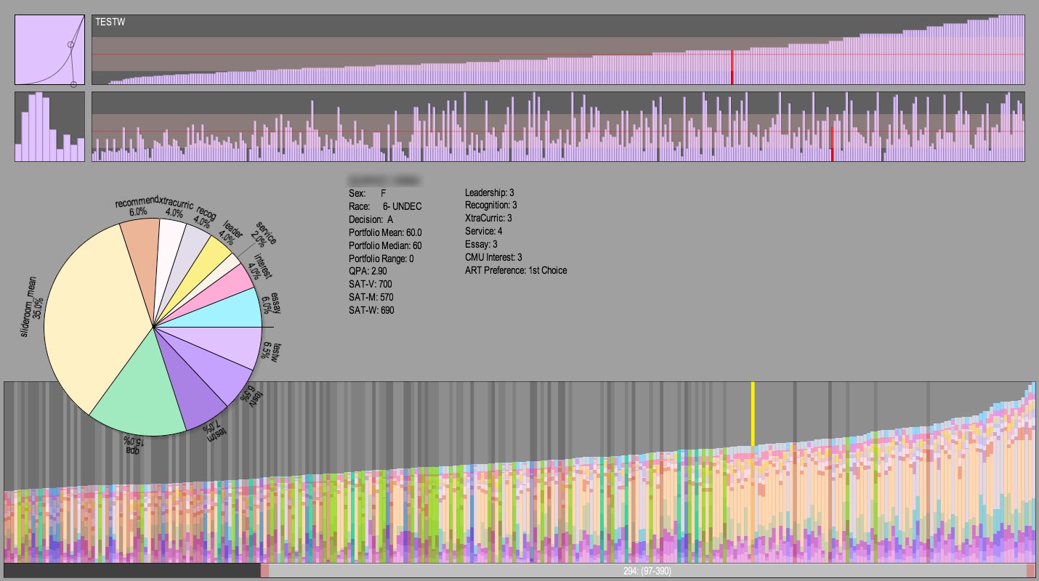Click the red marker in unsorted bar chart
Screen dimensions: 1039x581
pos(832,145)
